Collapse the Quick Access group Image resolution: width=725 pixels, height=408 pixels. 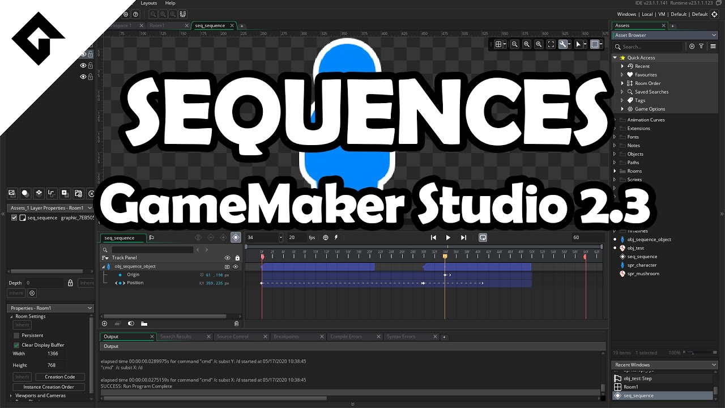point(615,58)
